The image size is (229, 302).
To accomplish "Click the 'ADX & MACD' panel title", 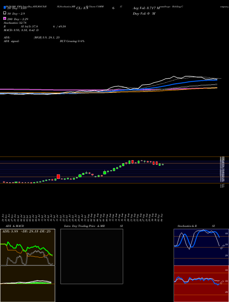I will point(15,226).
